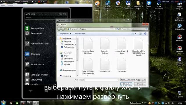Viewport: 186px width, 105px height.
Task: Select компьютер in navigation pane
Action: click(67, 76)
